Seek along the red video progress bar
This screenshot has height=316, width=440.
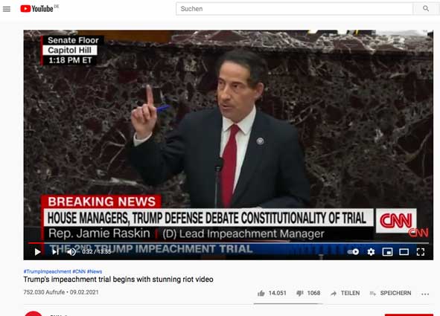229,243
